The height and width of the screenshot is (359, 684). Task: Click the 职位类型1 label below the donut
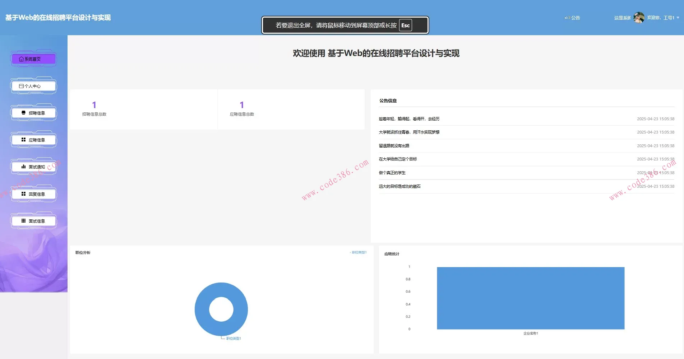point(234,339)
